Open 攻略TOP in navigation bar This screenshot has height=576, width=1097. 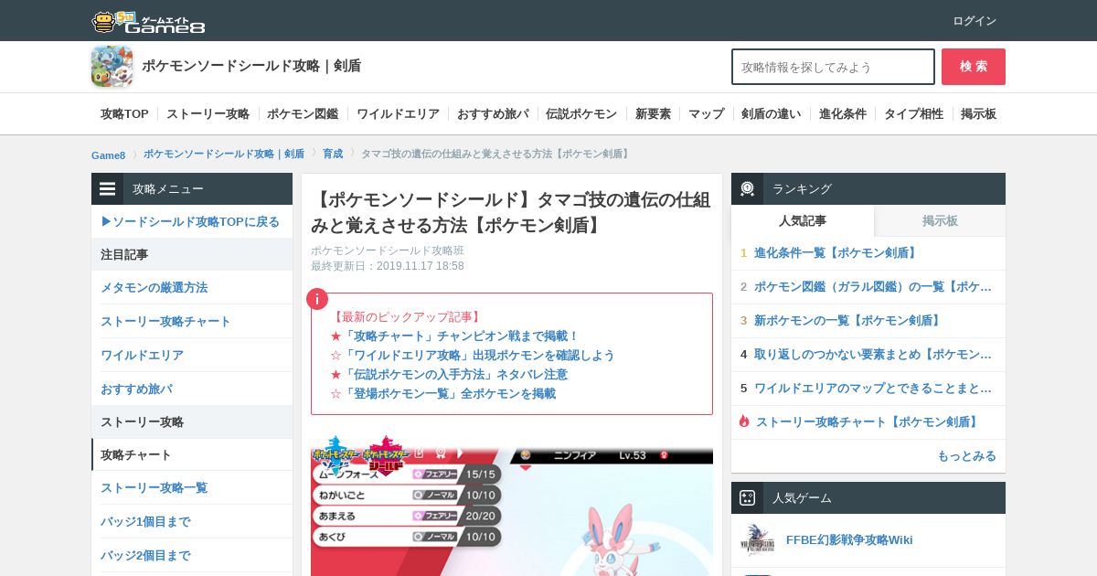[124, 114]
